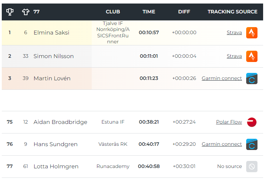The width and height of the screenshot is (267, 181).
Task: Click the TIME column header
Action: (149, 12)
